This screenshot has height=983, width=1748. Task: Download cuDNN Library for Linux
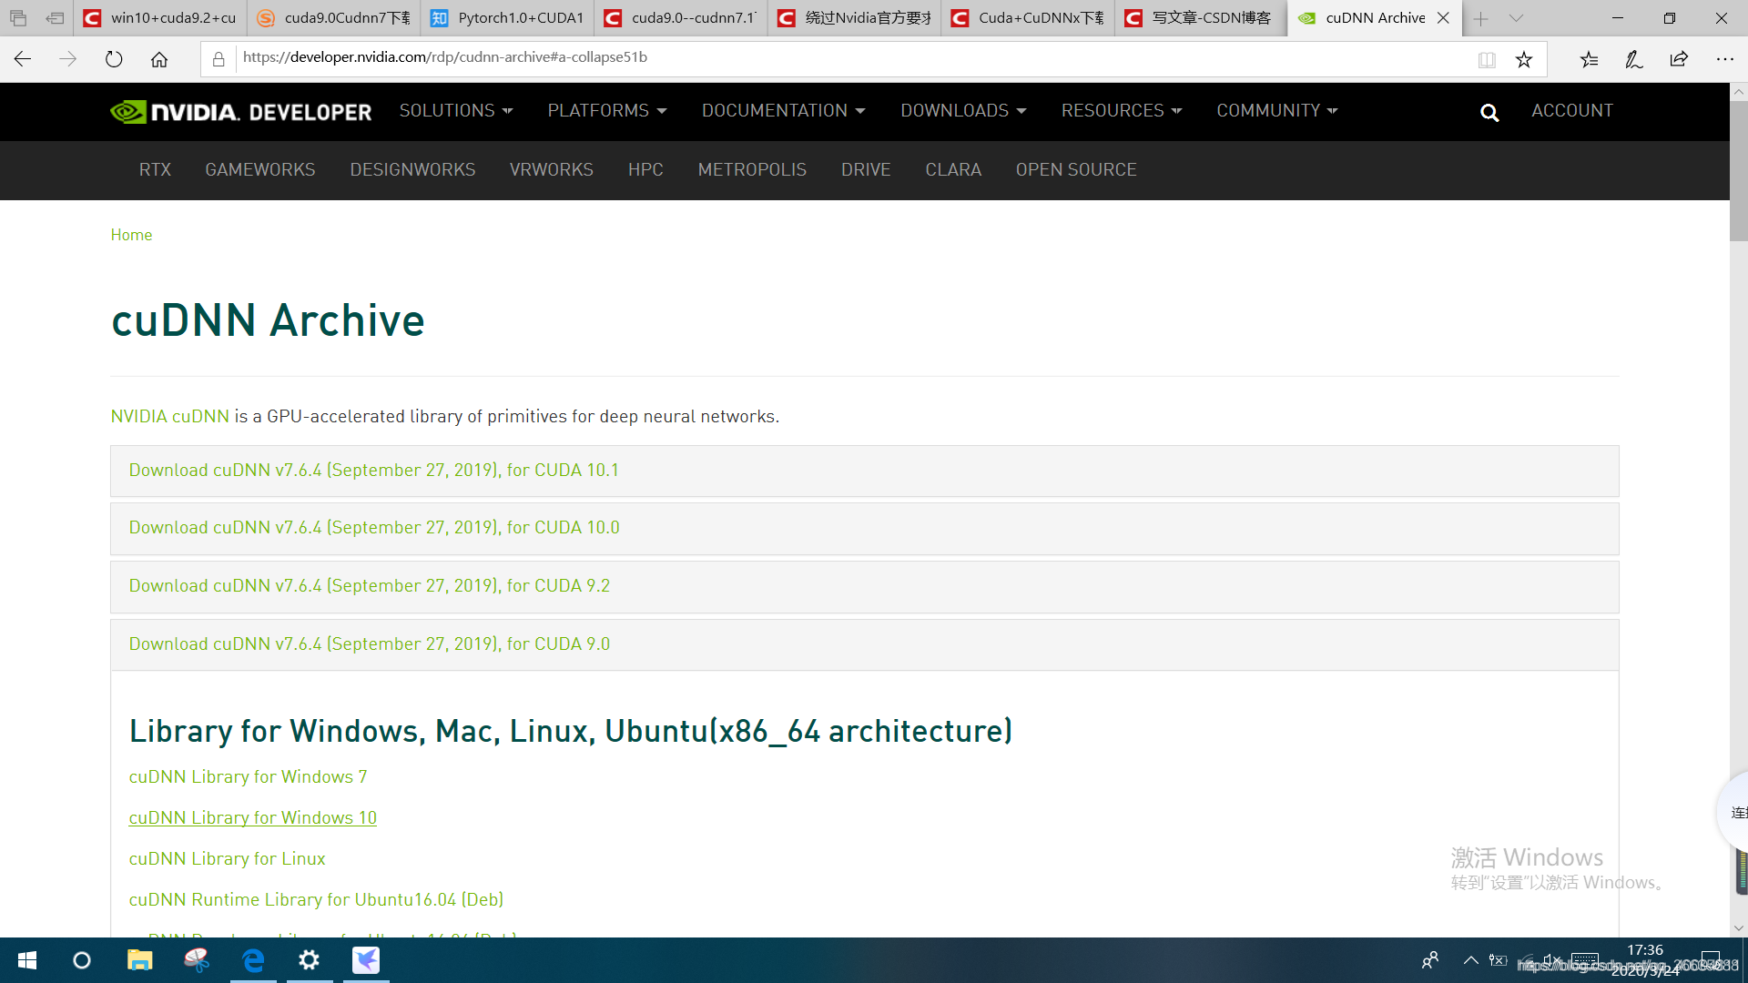227,859
